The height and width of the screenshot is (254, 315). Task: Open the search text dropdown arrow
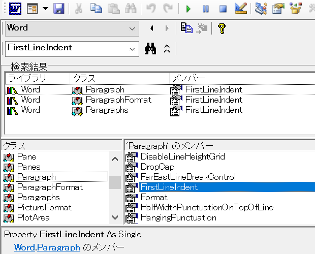click(x=132, y=49)
